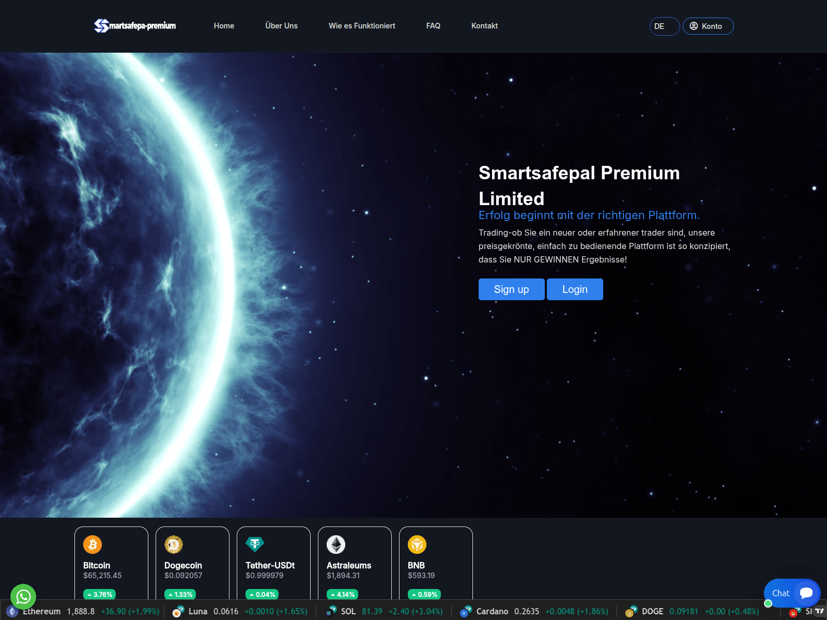This screenshot has height=620, width=827.
Task: Open the Über Uns page
Action: (281, 26)
